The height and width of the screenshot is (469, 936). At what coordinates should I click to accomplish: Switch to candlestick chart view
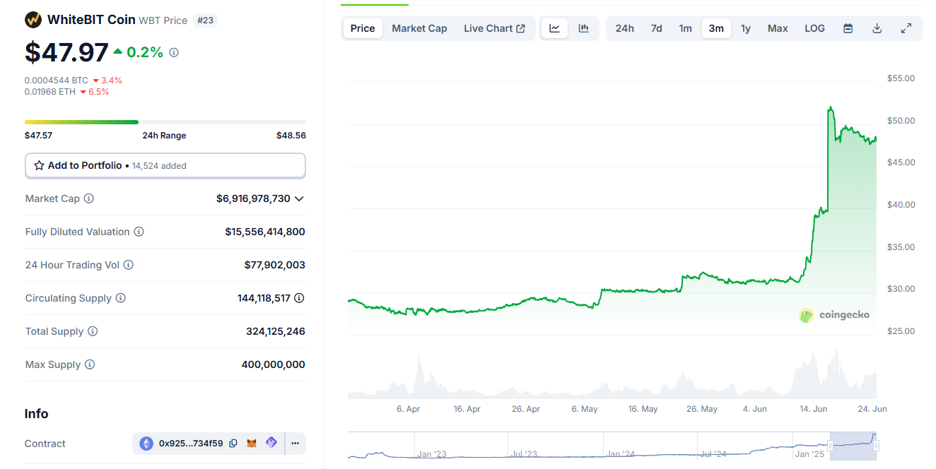pyautogui.click(x=584, y=28)
